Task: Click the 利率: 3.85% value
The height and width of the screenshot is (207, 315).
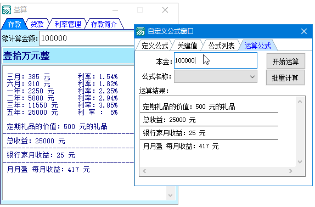Action: point(98,105)
